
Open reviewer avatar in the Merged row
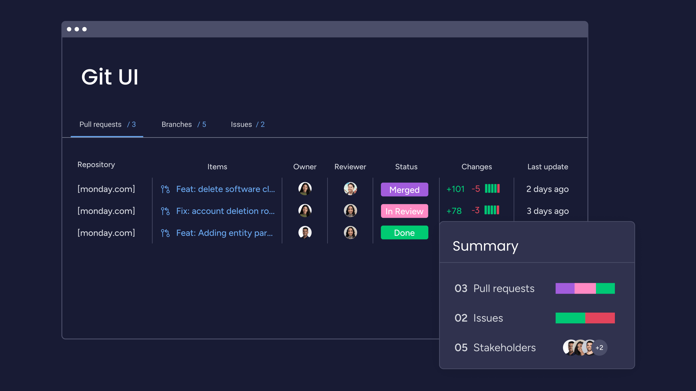tap(350, 189)
